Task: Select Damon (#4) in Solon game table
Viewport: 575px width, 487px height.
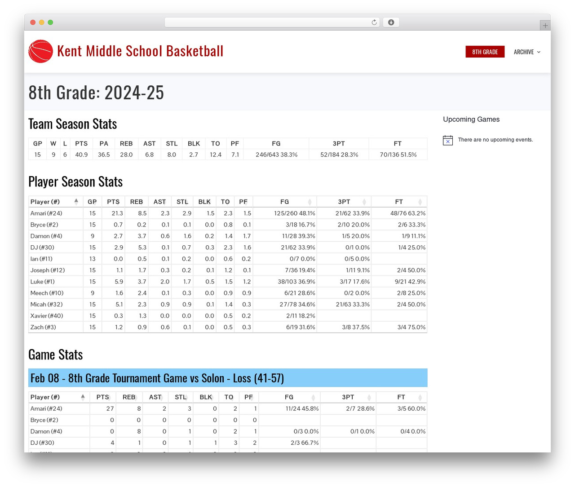Action: tap(46, 431)
